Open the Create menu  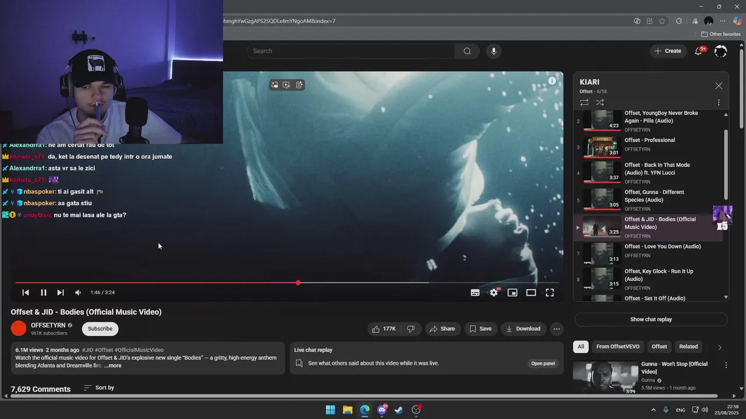(667, 51)
